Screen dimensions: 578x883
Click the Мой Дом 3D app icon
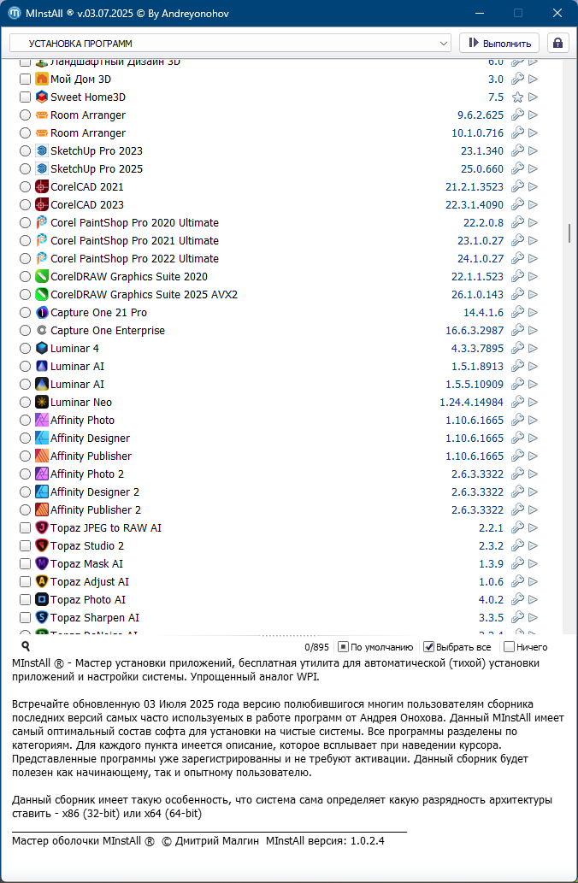click(42, 79)
